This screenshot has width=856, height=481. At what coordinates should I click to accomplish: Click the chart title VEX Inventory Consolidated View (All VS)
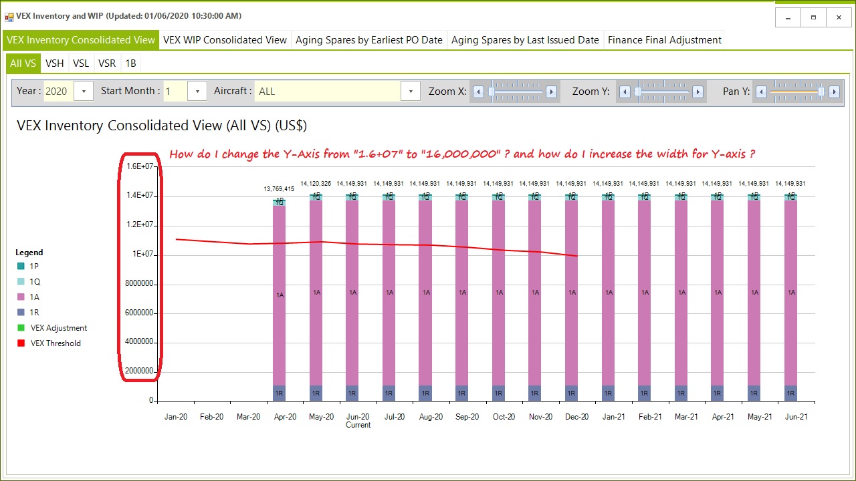pos(162,126)
